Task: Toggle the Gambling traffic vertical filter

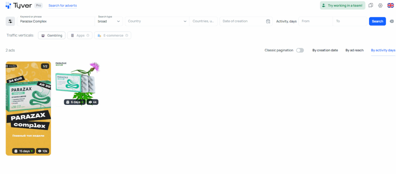Action: click(51, 35)
